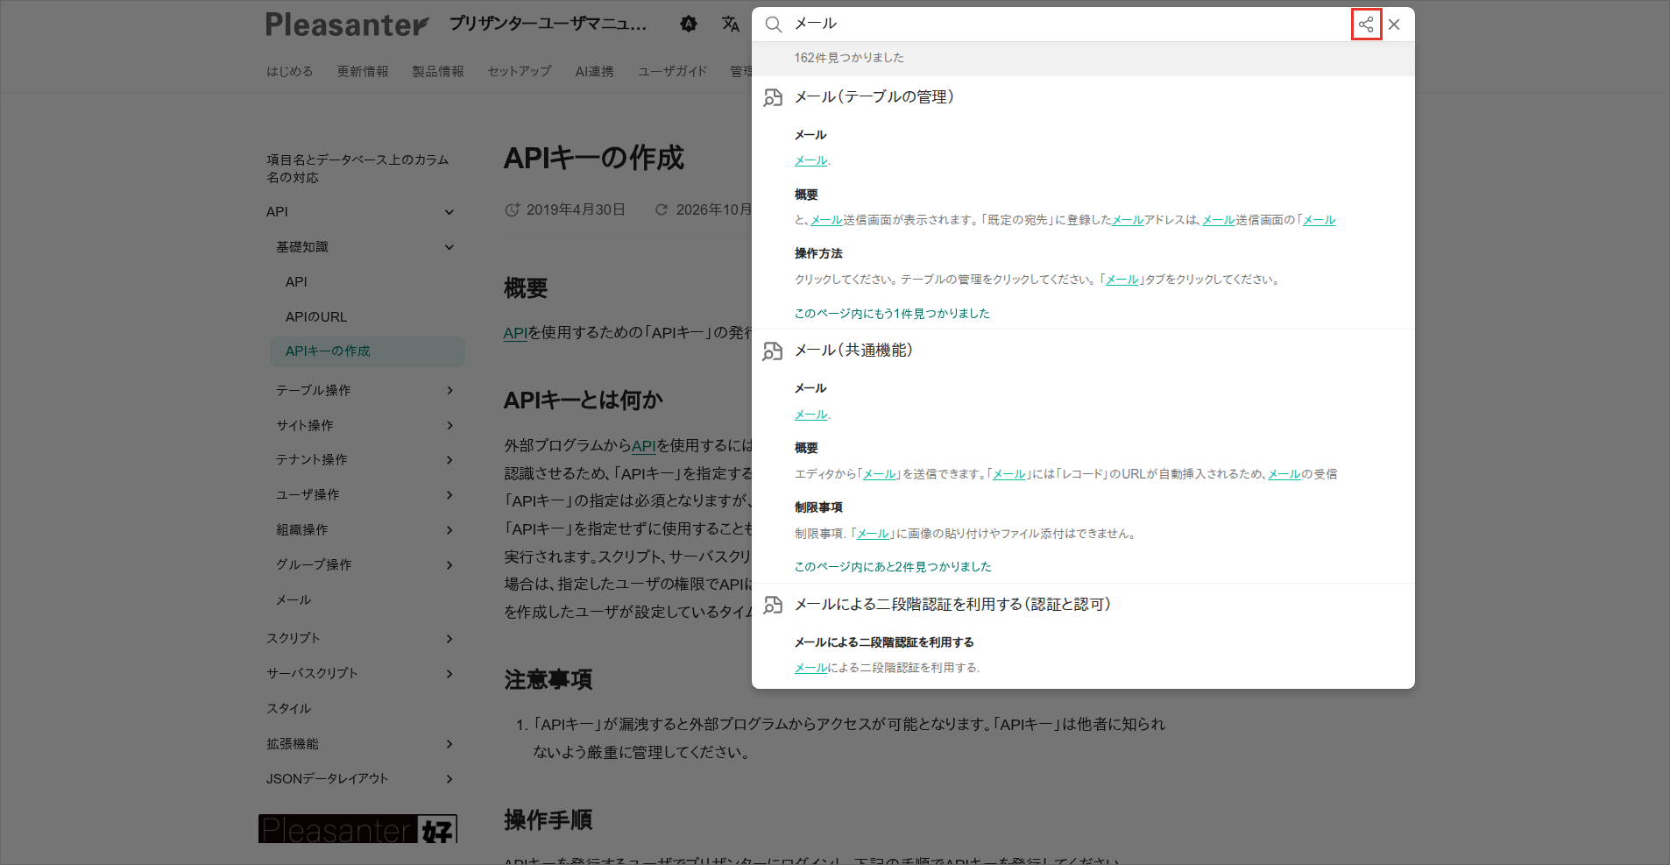Open result メールによる二段階認証を利用する(認証と認可)
The height and width of the screenshot is (865, 1670).
tap(952, 605)
